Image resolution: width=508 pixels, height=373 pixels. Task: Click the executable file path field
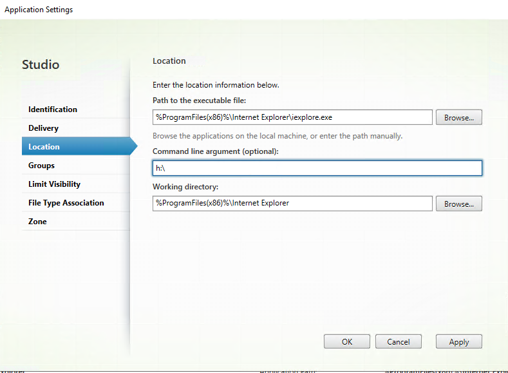292,117
